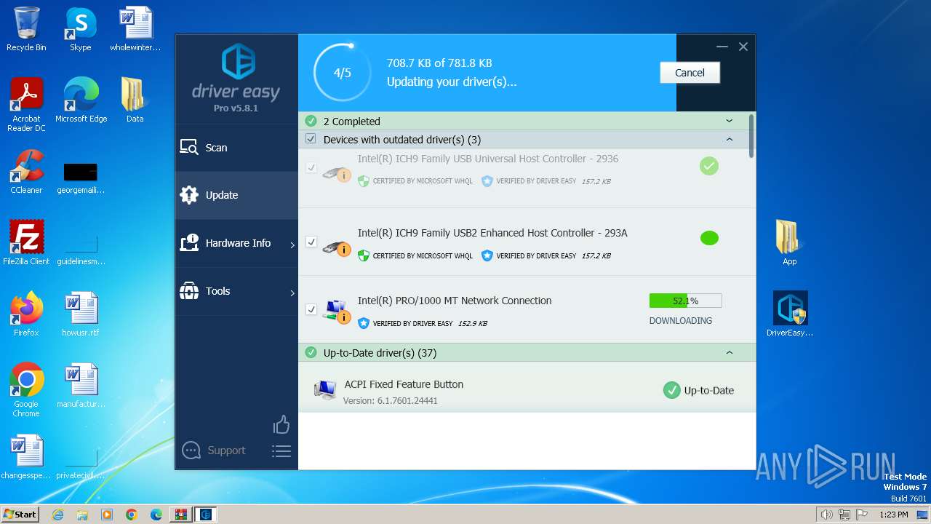Click Up-to-Date checkmark for ACPI button
The width and height of the screenshot is (931, 524).
(671, 390)
